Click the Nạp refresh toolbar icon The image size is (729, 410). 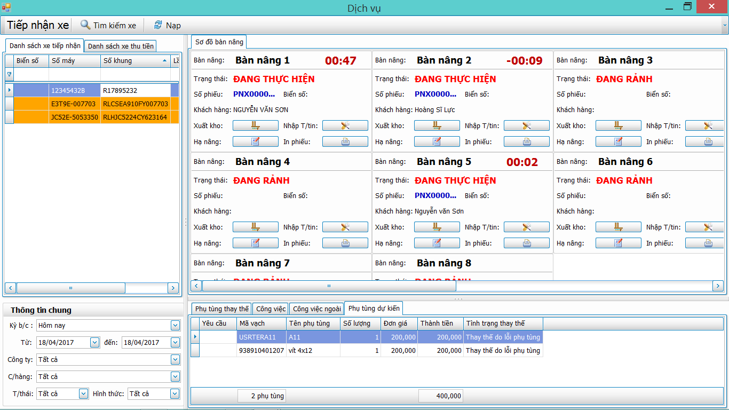[x=158, y=25]
